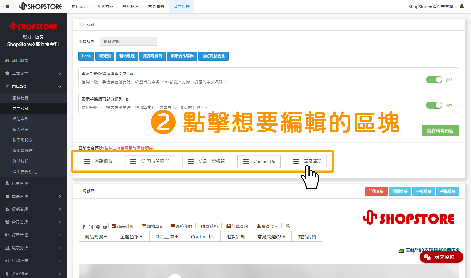Grab the drag handle icon of 深層清潔 block

pos(296,162)
